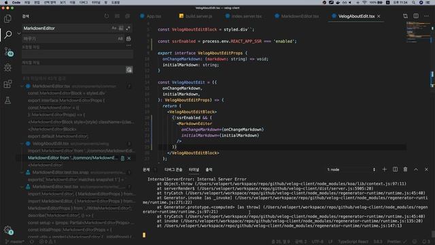Select the Terminal panel tab
Image resolution: width=435 pixels, height=245 pixels.
(x=194, y=169)
